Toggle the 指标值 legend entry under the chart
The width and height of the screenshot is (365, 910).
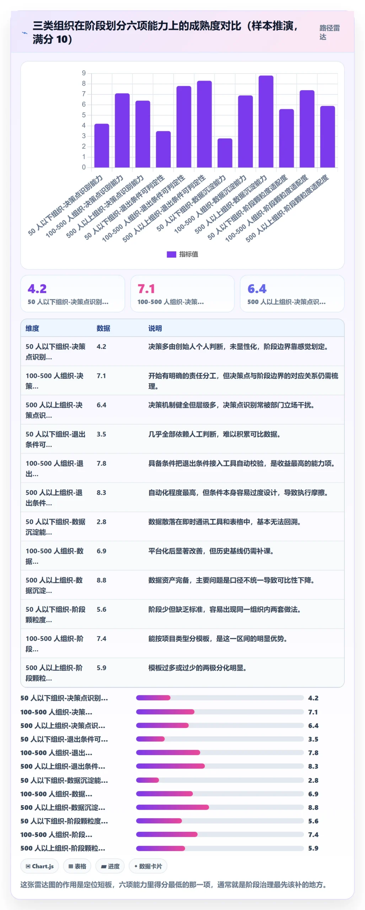(182, 254)
